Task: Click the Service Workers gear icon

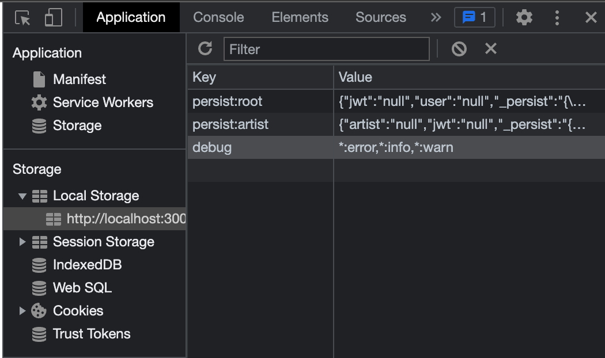Action: point(39,102)
